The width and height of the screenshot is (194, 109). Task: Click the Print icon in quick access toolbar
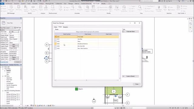(19, 1)
